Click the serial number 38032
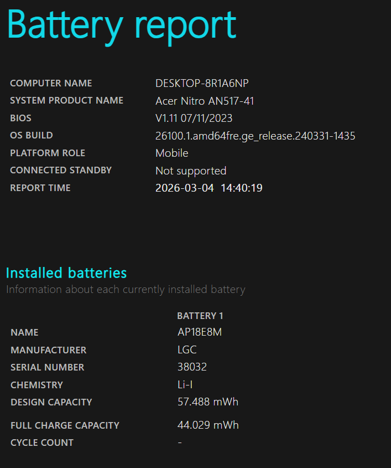 pos(191,367)
